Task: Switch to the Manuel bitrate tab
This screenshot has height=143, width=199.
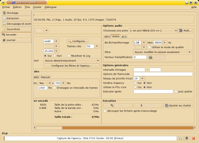Action: coord(45,77)
